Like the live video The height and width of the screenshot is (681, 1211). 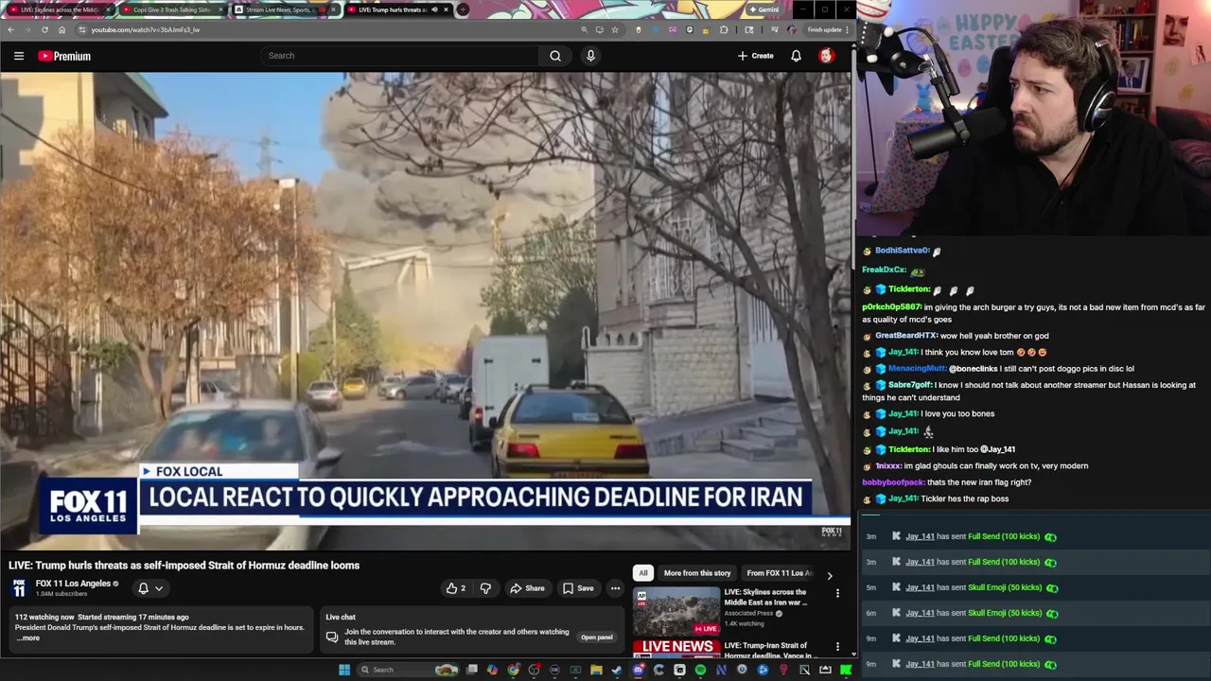[455, 588]
